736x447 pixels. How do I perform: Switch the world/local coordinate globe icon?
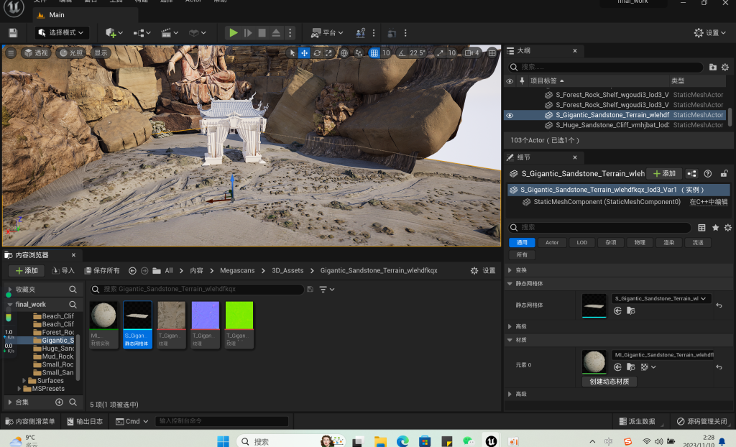[x=344, y=53]
